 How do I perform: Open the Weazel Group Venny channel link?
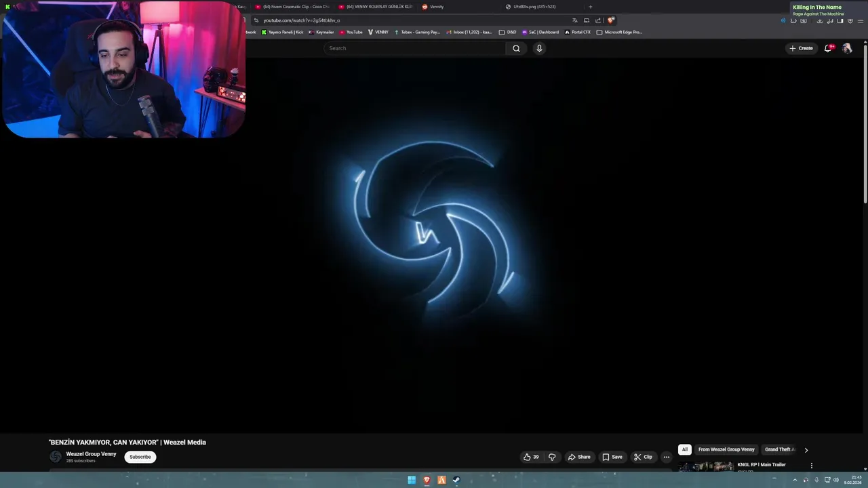(x=91, y=454)
